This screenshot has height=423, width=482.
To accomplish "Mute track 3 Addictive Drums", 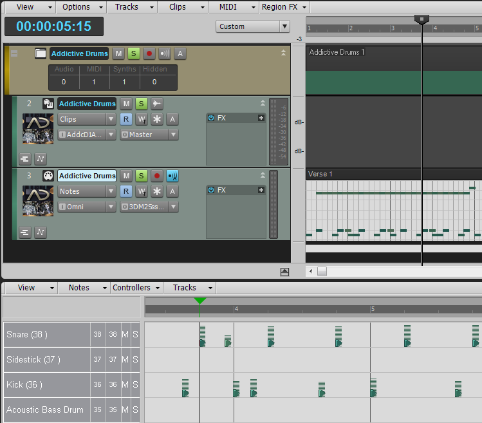I will point(126,176).
